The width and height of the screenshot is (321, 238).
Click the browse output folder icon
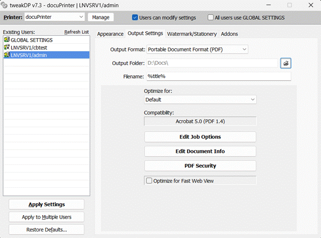click(286, 63)
